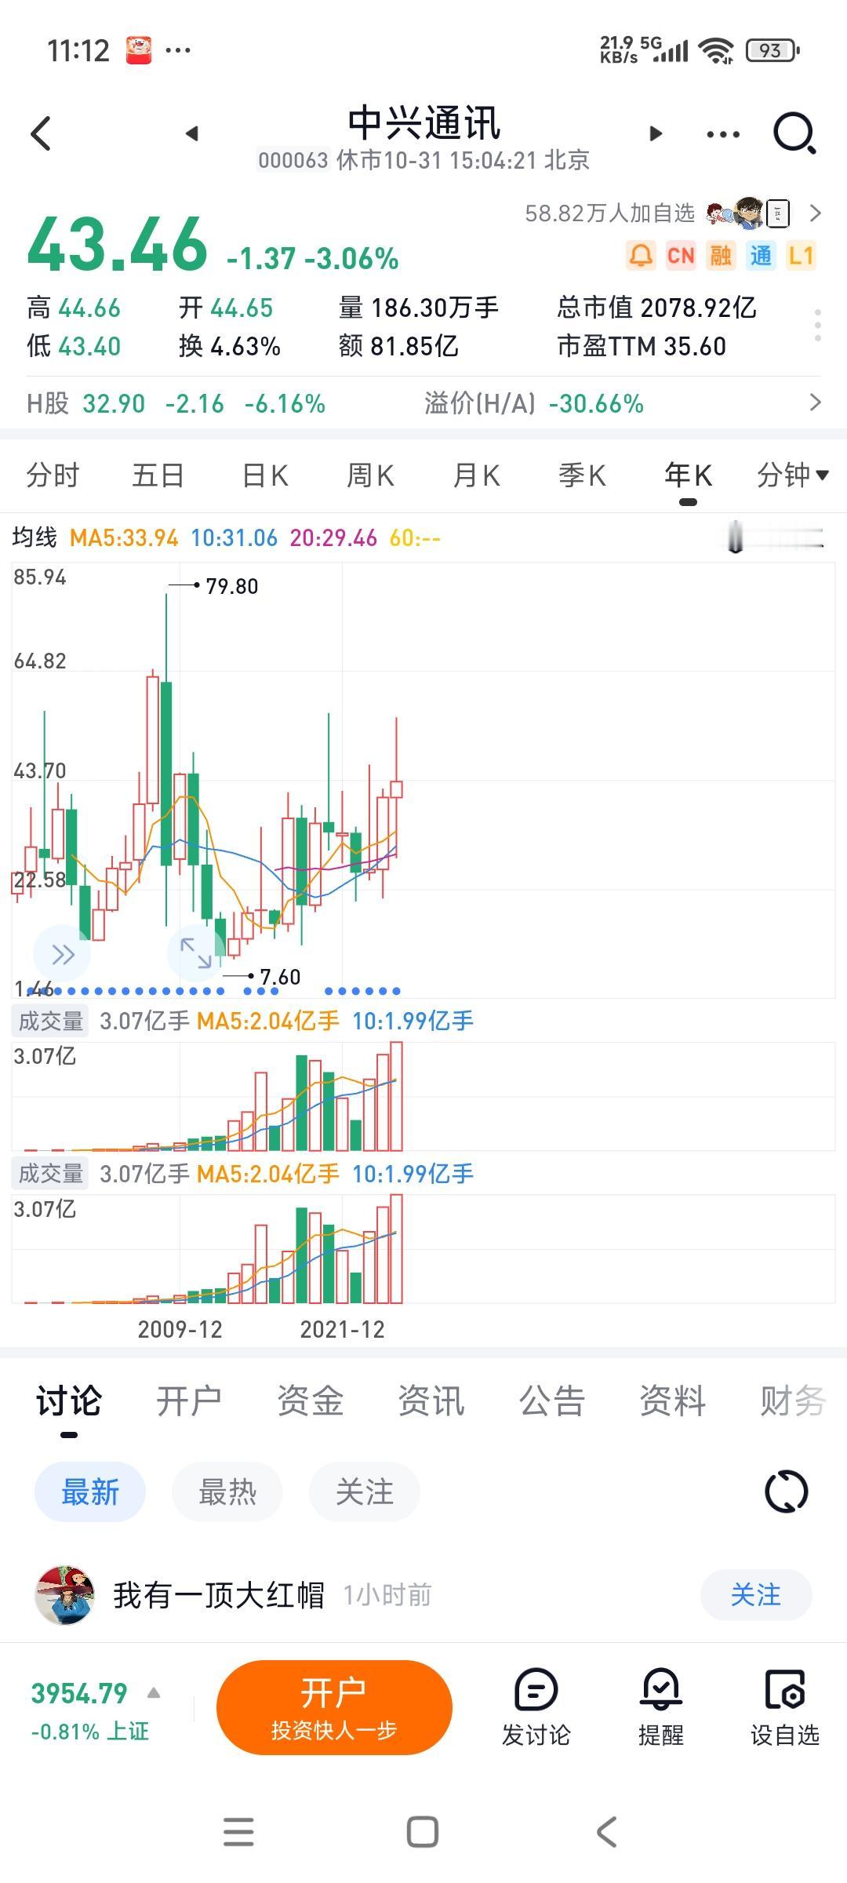
Task: Tap Android home square button
Action: coord(423,1832)
